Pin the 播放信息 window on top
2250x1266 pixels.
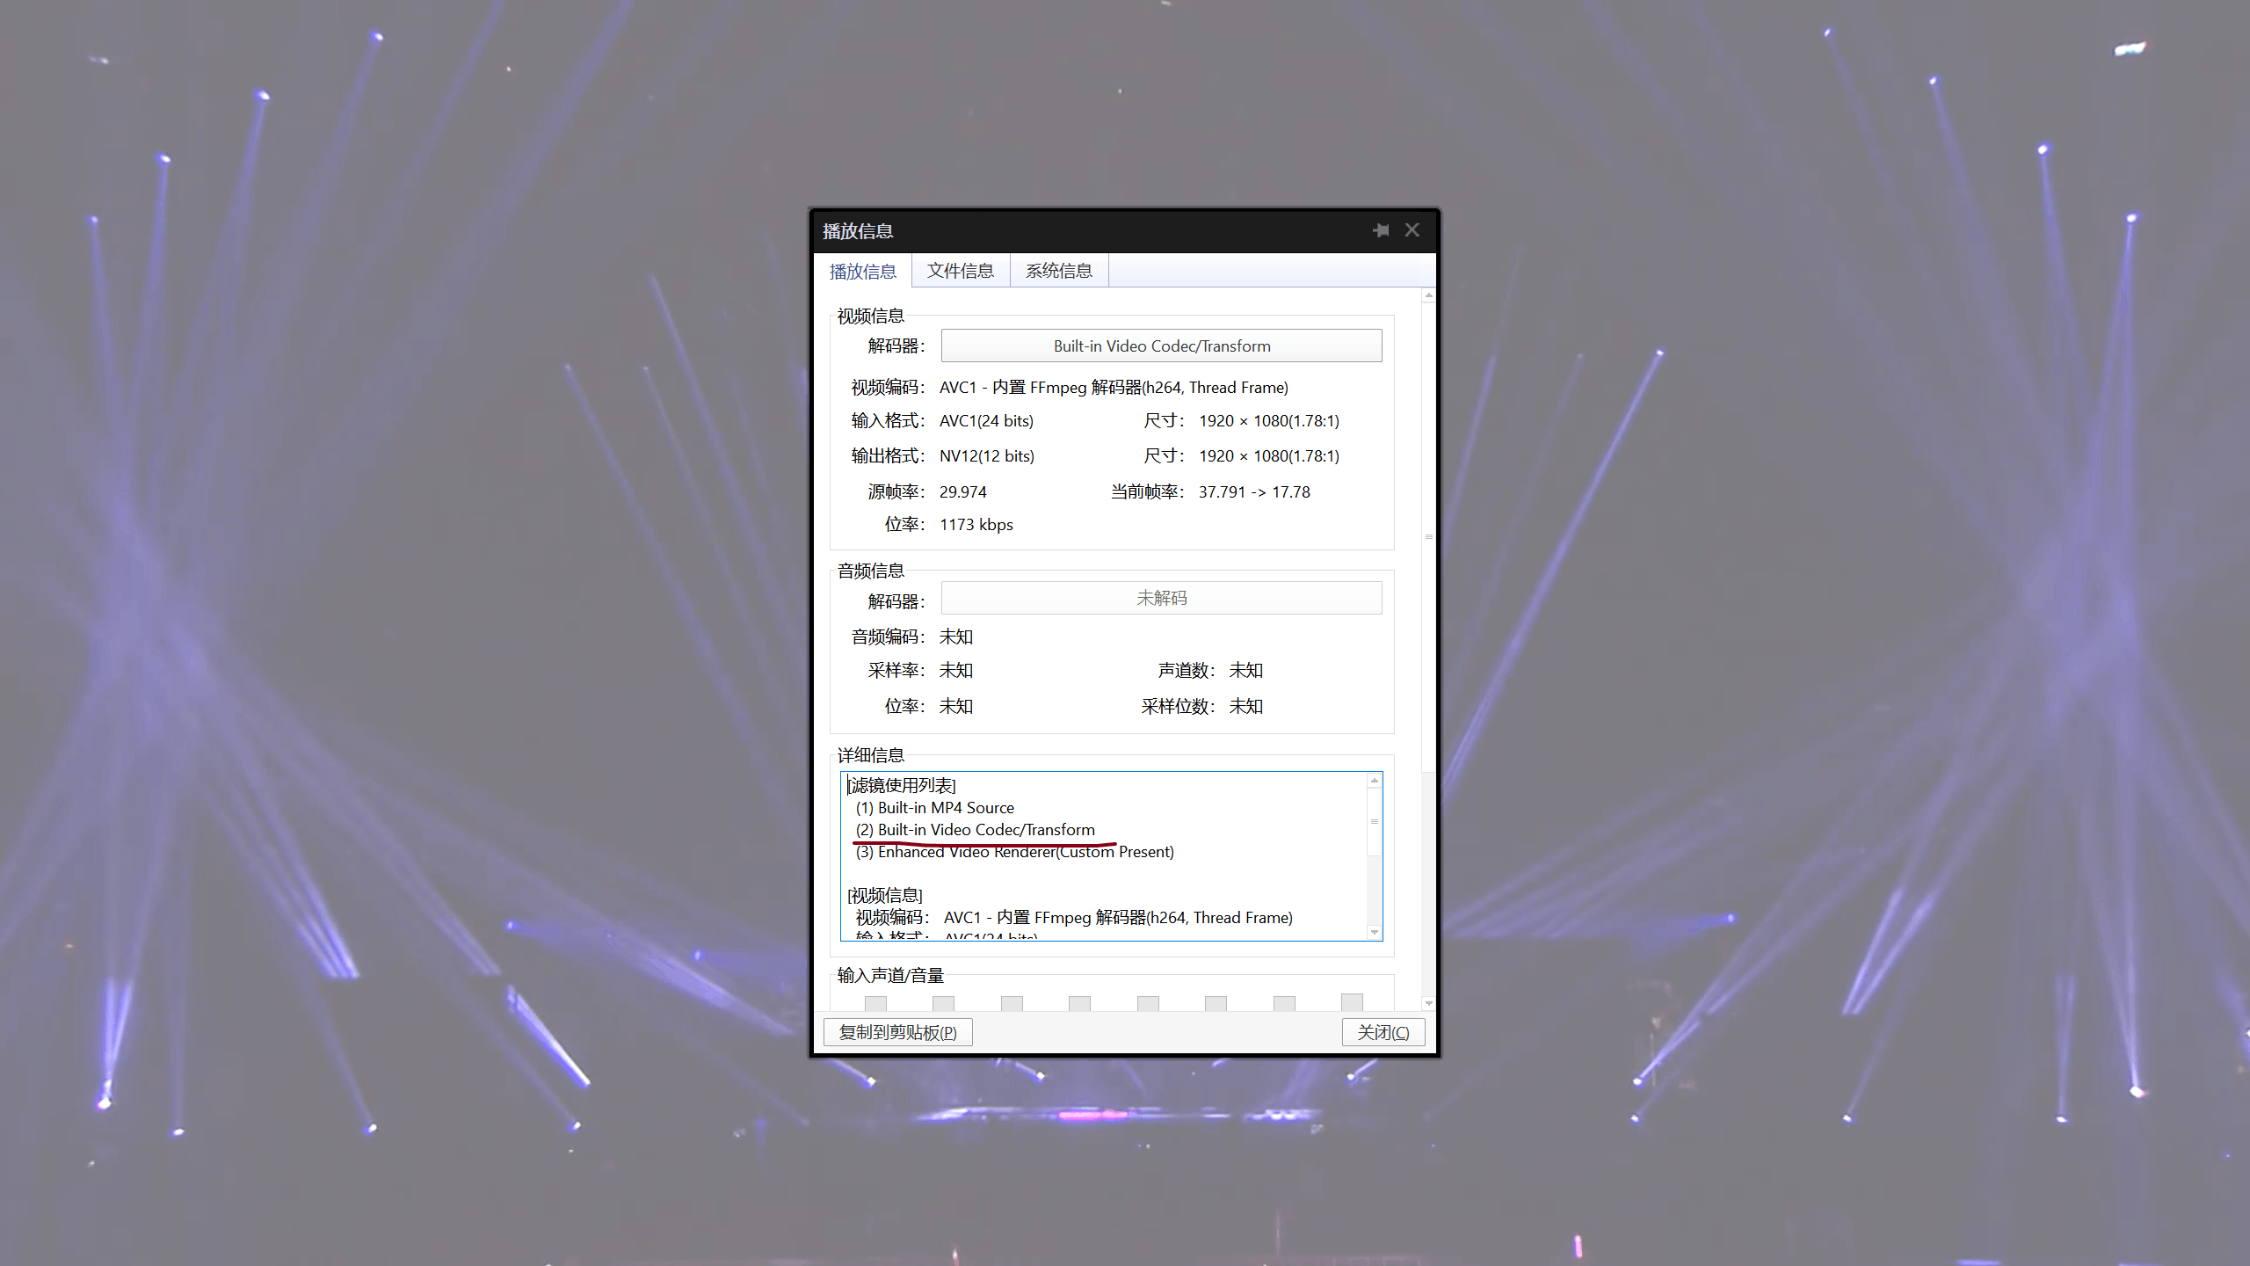click(1381, 230)
